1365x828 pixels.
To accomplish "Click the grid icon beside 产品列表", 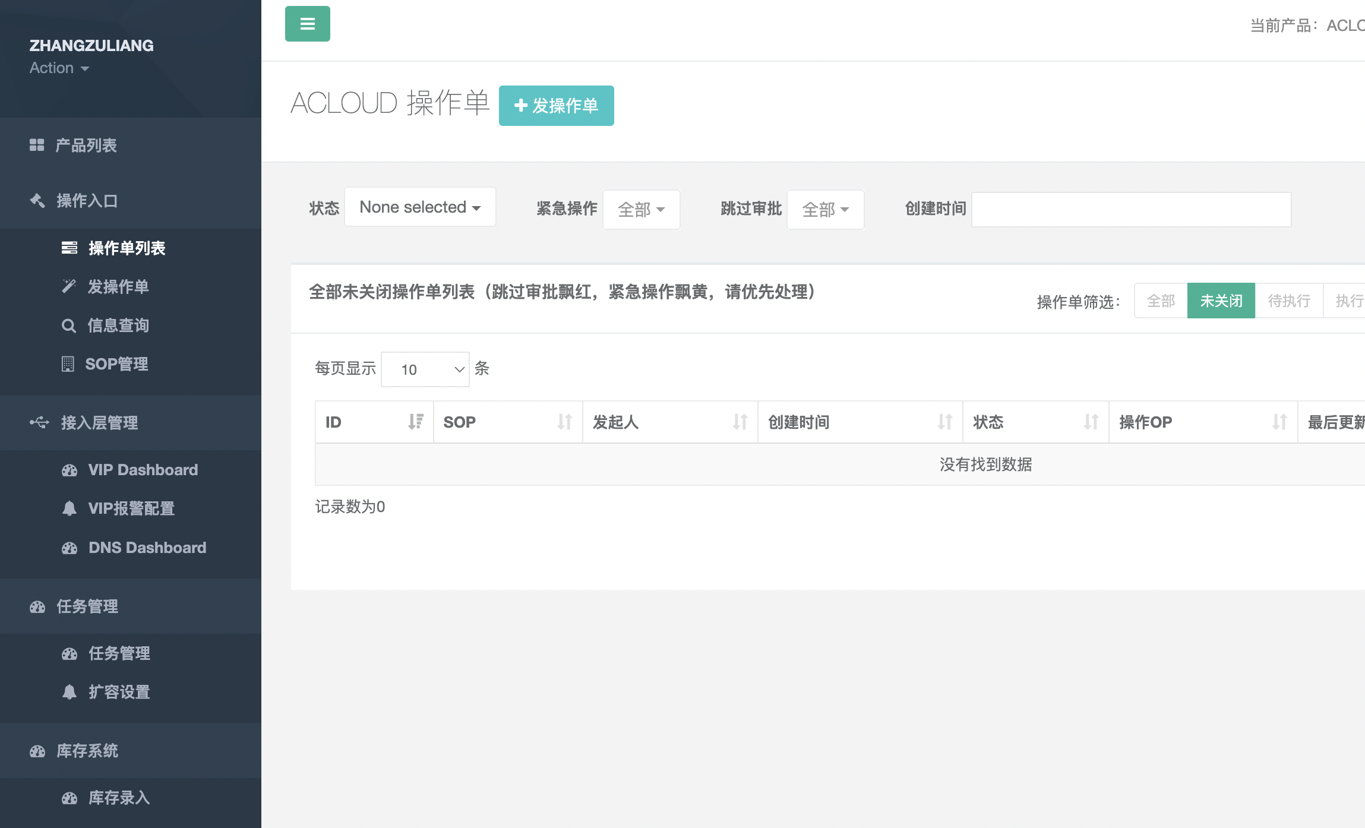I will (x=37, y=145).
